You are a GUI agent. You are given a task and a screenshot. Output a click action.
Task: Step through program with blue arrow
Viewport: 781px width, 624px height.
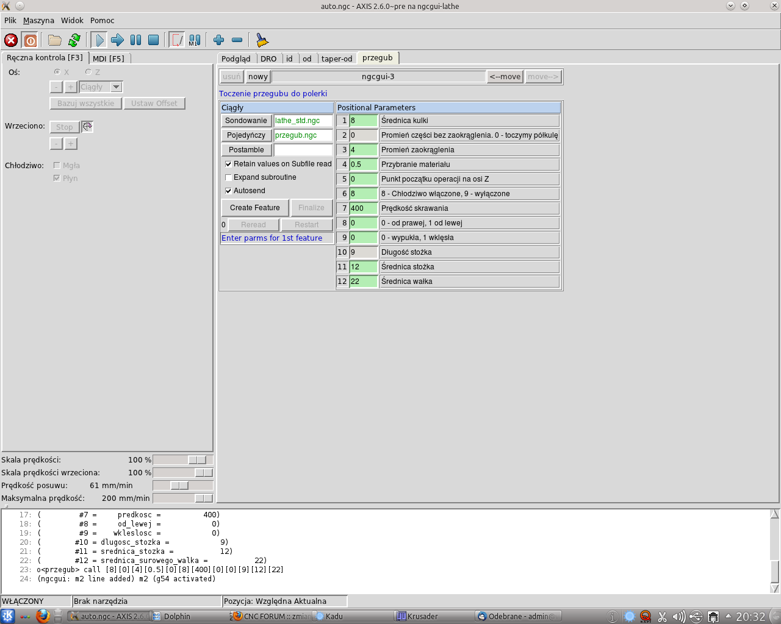coord(117,40)
